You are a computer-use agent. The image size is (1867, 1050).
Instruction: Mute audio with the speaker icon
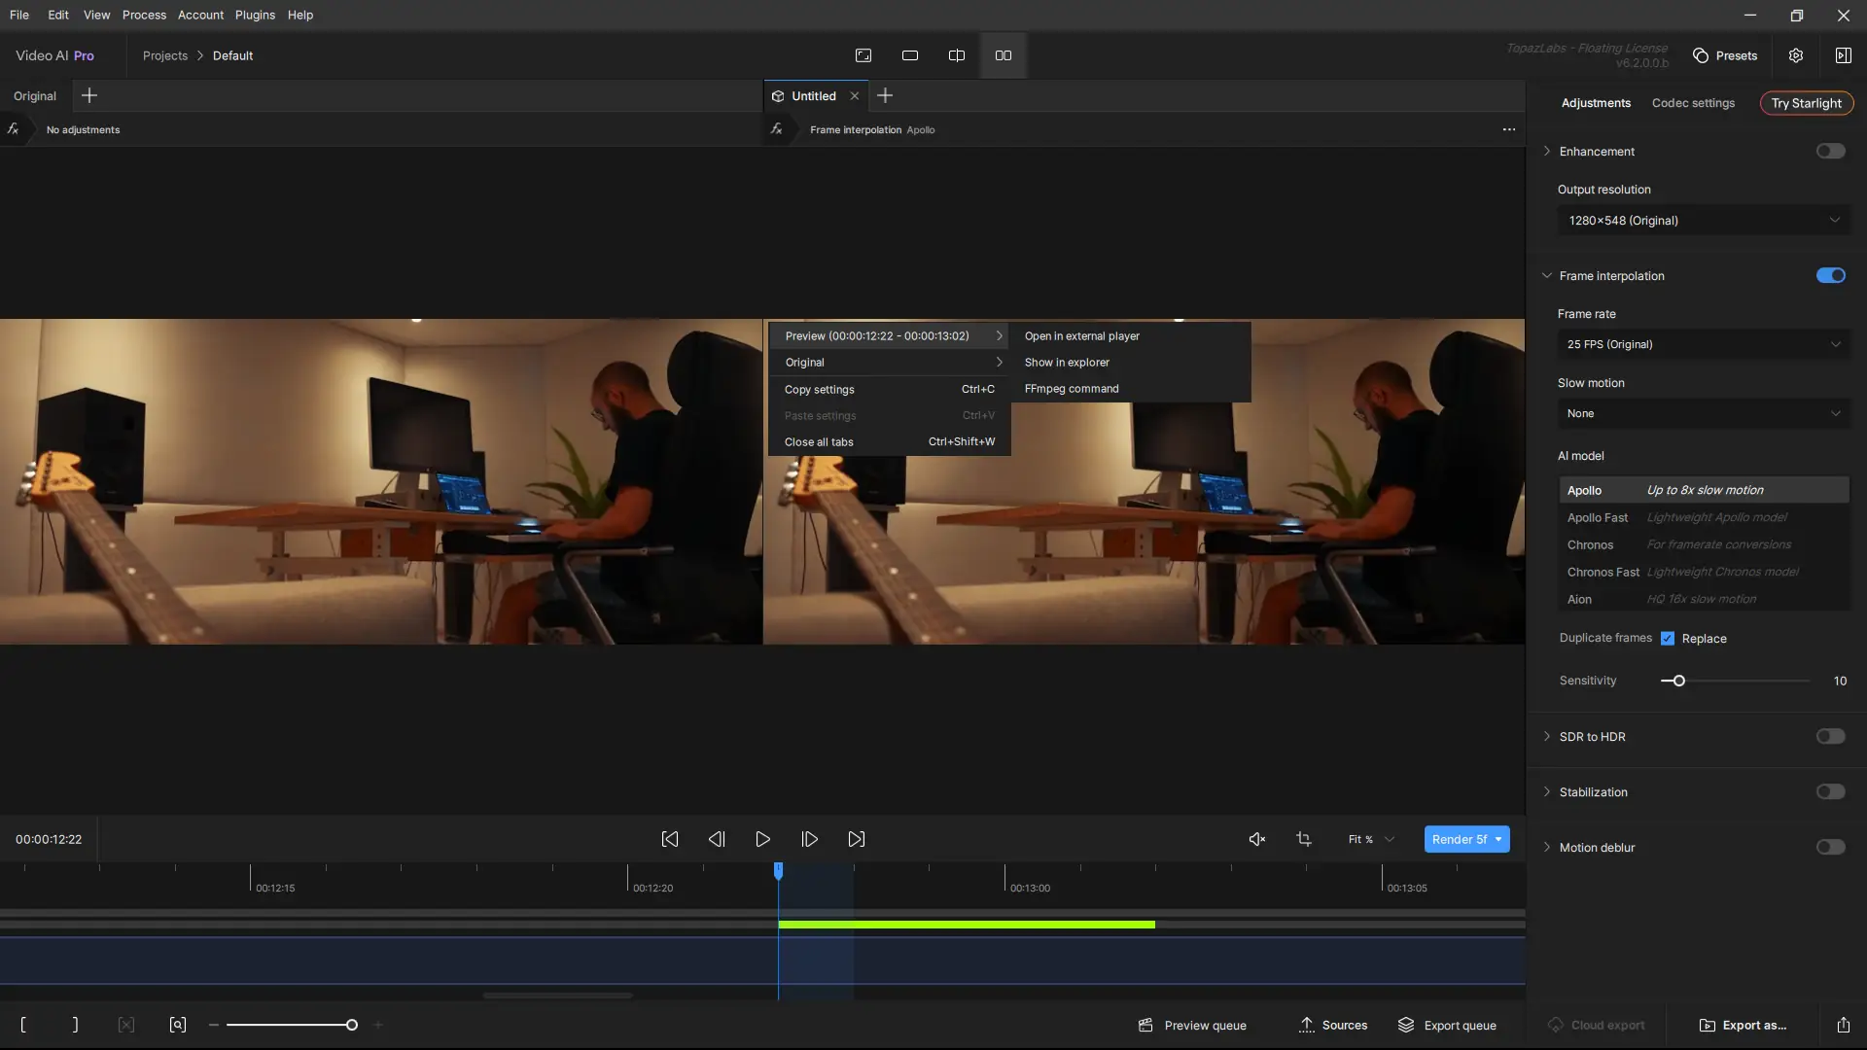pyautogui.click(x=1256, y=839)
